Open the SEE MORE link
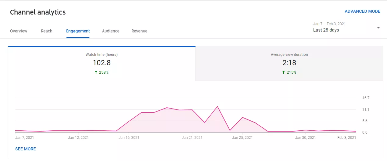Image resolution: width=387 pixels, height=161 pixels. 26,149
